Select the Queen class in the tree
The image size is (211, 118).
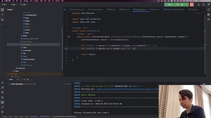[28, 30]
